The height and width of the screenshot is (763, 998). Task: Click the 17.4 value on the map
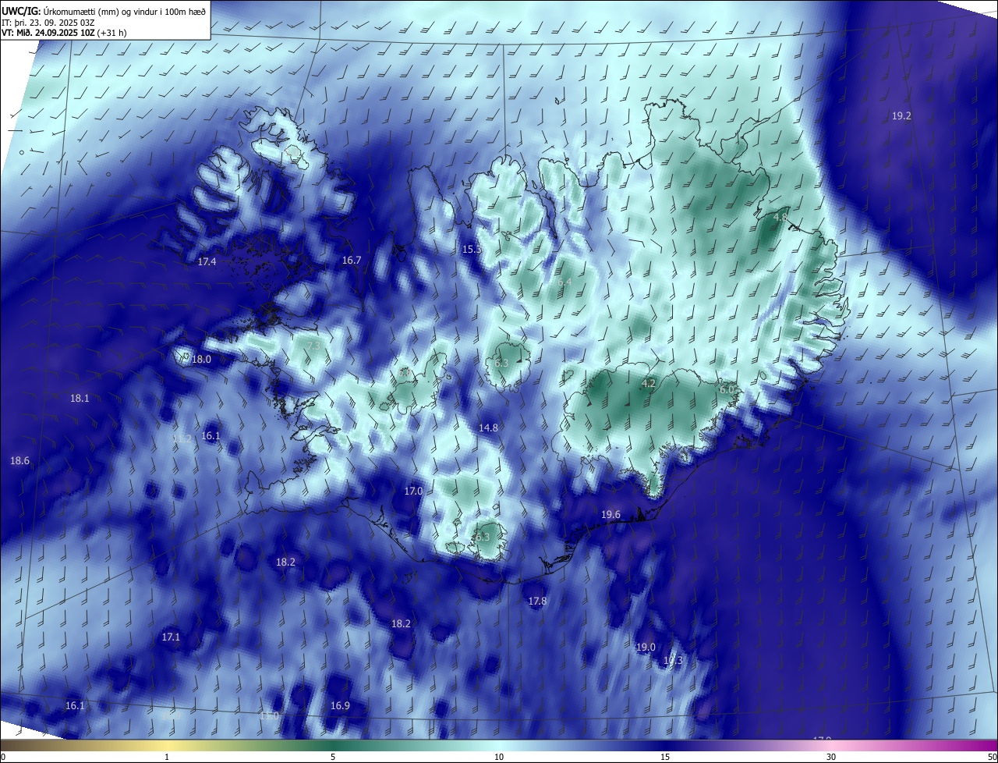(207, 261)
